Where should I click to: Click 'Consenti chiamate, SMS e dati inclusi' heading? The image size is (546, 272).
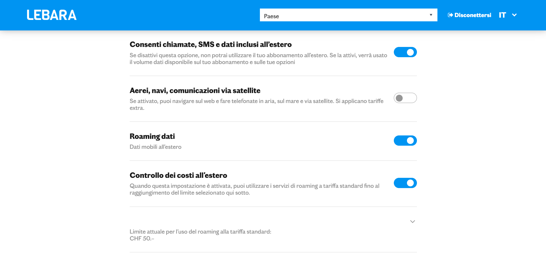[x=211, y=44]
